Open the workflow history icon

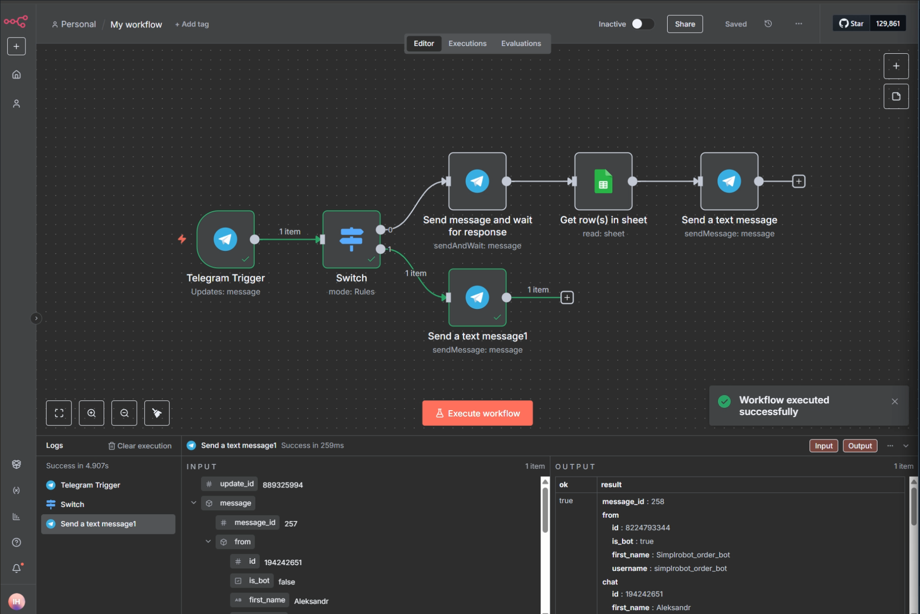[x=768, y=24]
